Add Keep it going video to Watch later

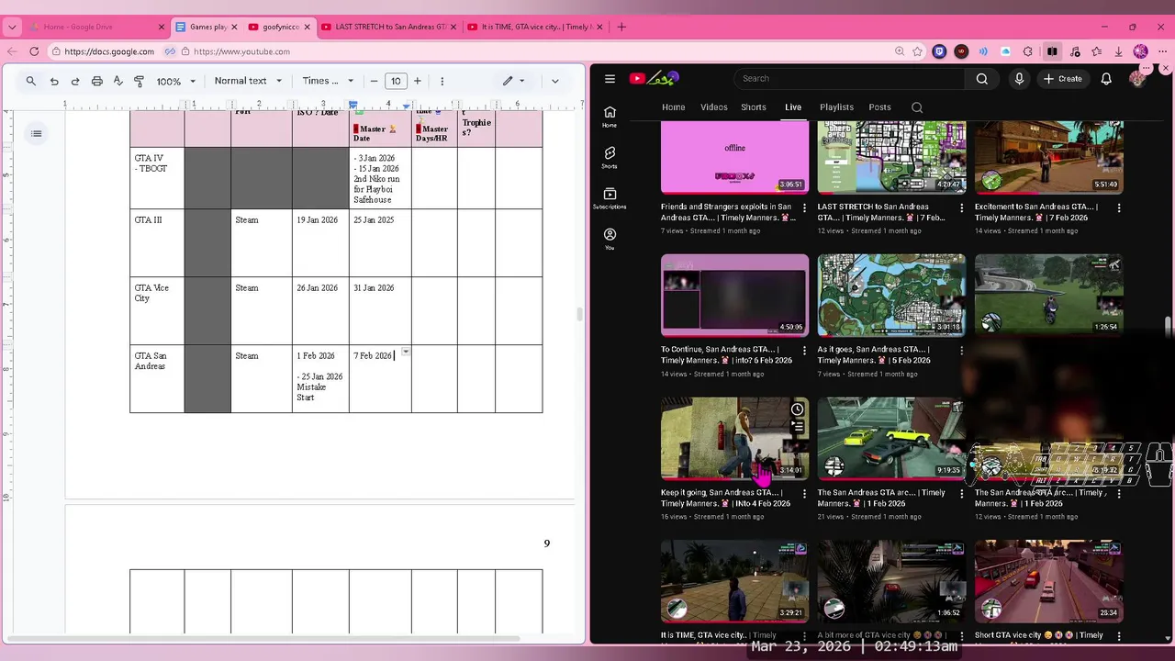coord(798,409)
